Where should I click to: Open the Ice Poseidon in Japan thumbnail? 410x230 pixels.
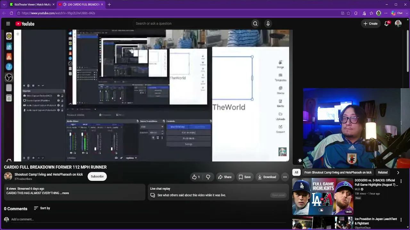[x=322, y=223]
